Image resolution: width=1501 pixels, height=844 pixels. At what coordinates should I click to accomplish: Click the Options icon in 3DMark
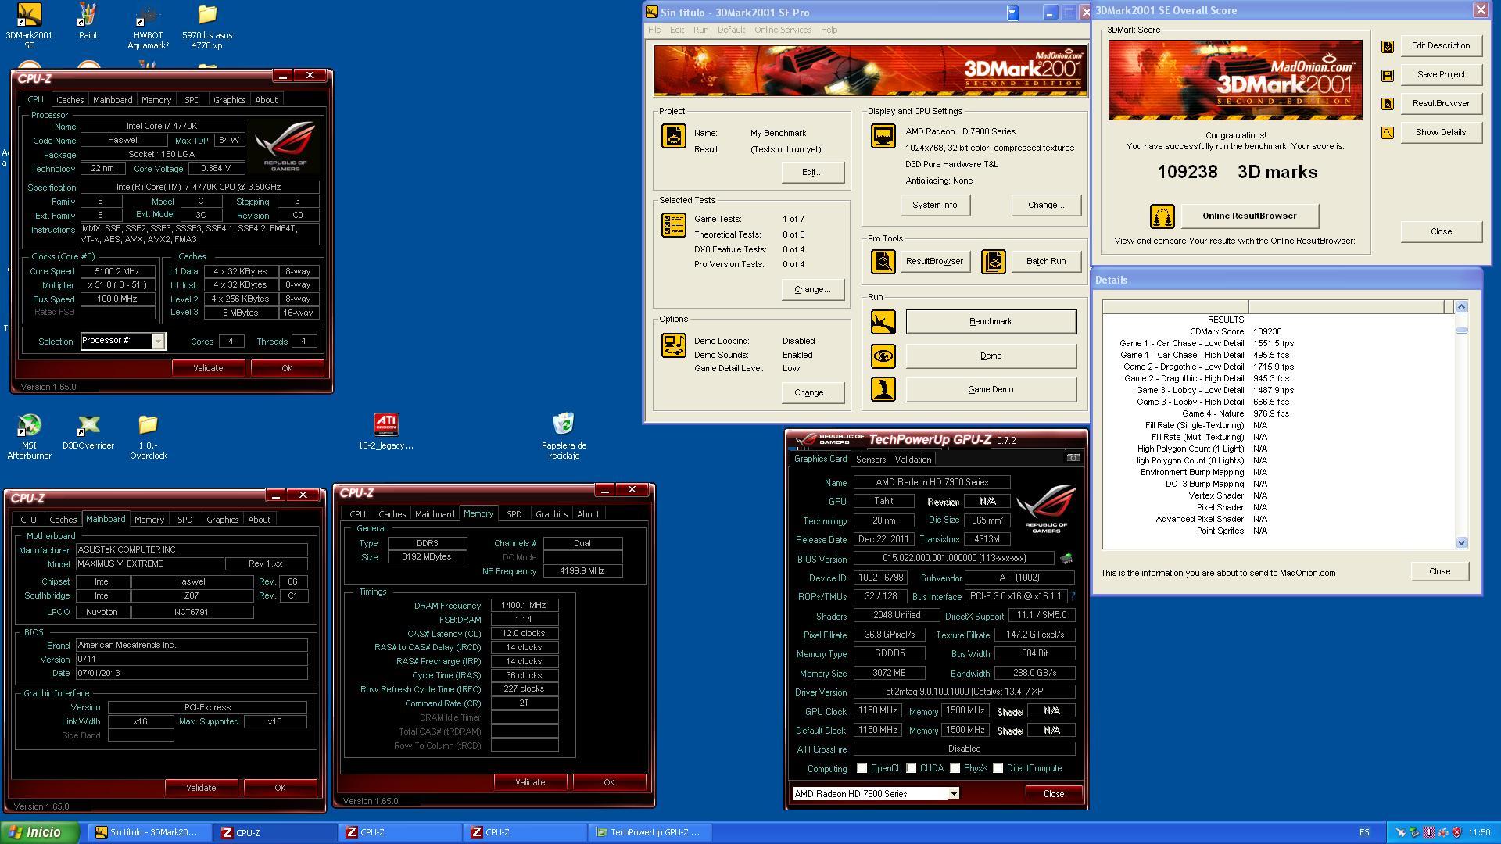(674, 345)
